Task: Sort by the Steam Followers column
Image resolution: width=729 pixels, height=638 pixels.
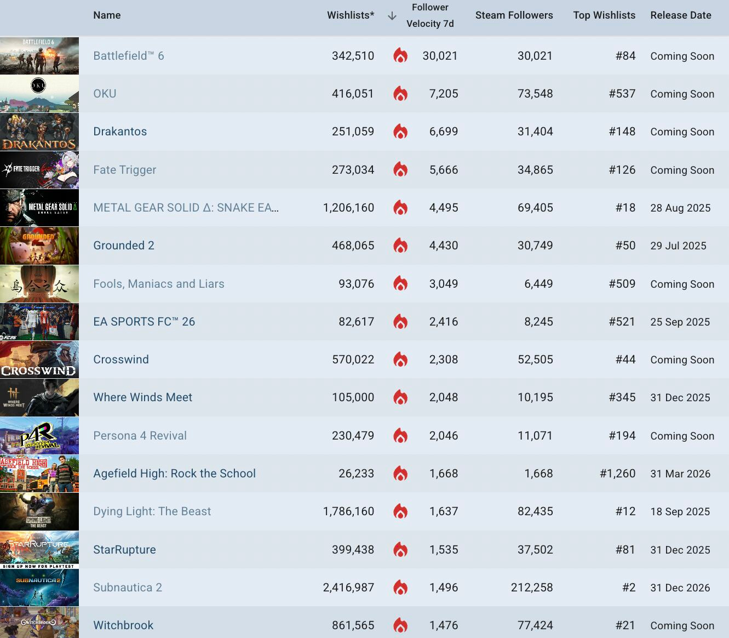Action: [x=514, y=15]
